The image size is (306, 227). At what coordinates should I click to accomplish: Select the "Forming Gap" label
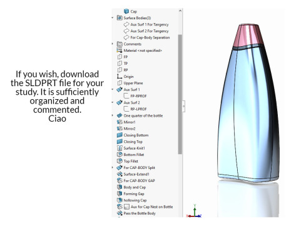point(134,194)
